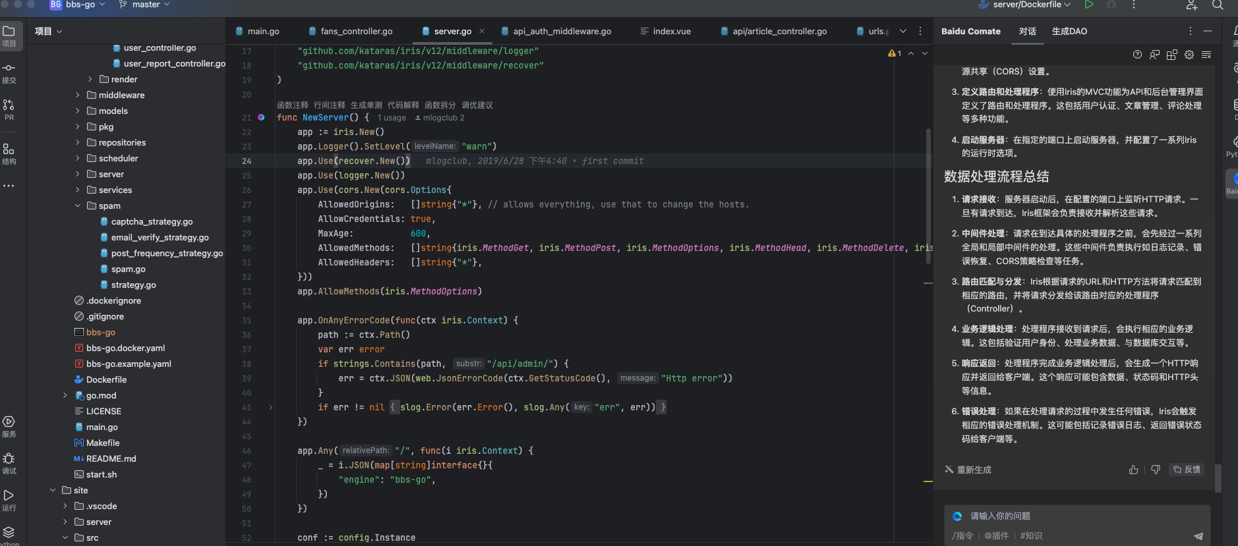Dislike the Comate answer with thumbs down

[1155, 470]
